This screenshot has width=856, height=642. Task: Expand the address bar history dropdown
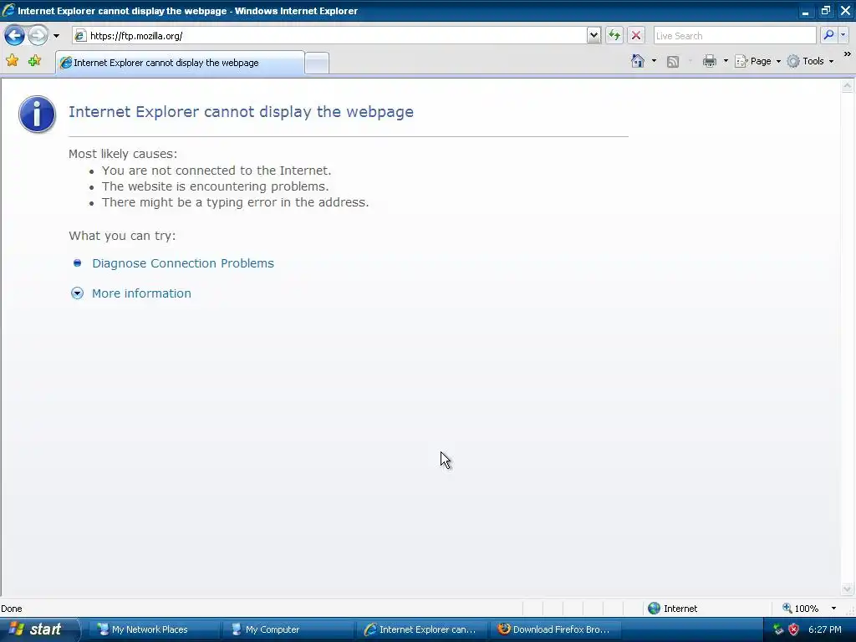pos(594,35)
